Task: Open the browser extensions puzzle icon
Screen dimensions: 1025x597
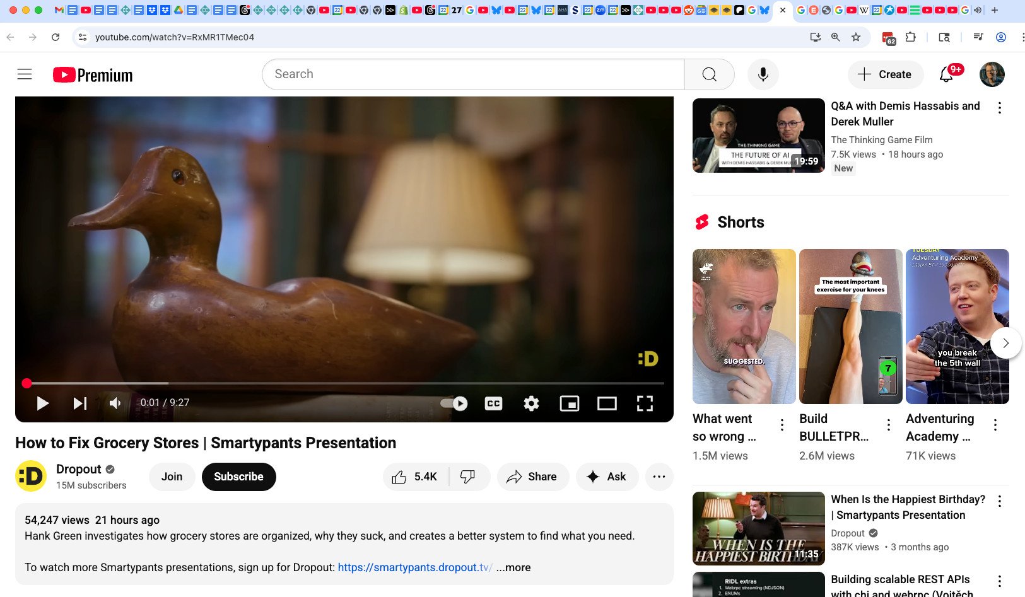Action: [910, 37]
